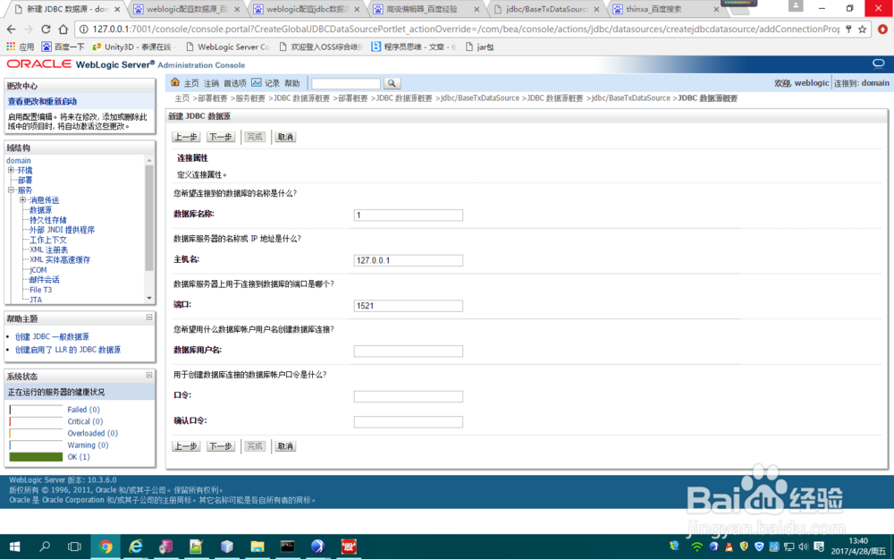
Task: Click the key icon in address bar
Action: click(849, 30)
